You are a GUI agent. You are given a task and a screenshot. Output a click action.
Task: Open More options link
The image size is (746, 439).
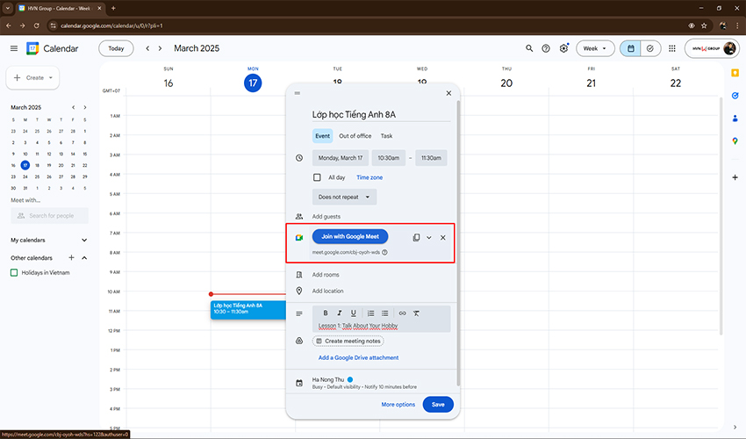tap(398, 404)
